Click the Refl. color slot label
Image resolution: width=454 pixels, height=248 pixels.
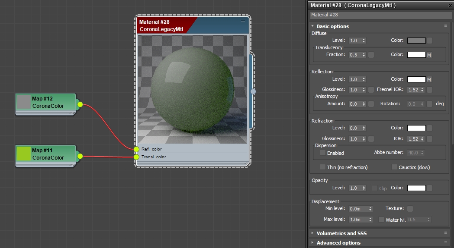tap(151, 149)
